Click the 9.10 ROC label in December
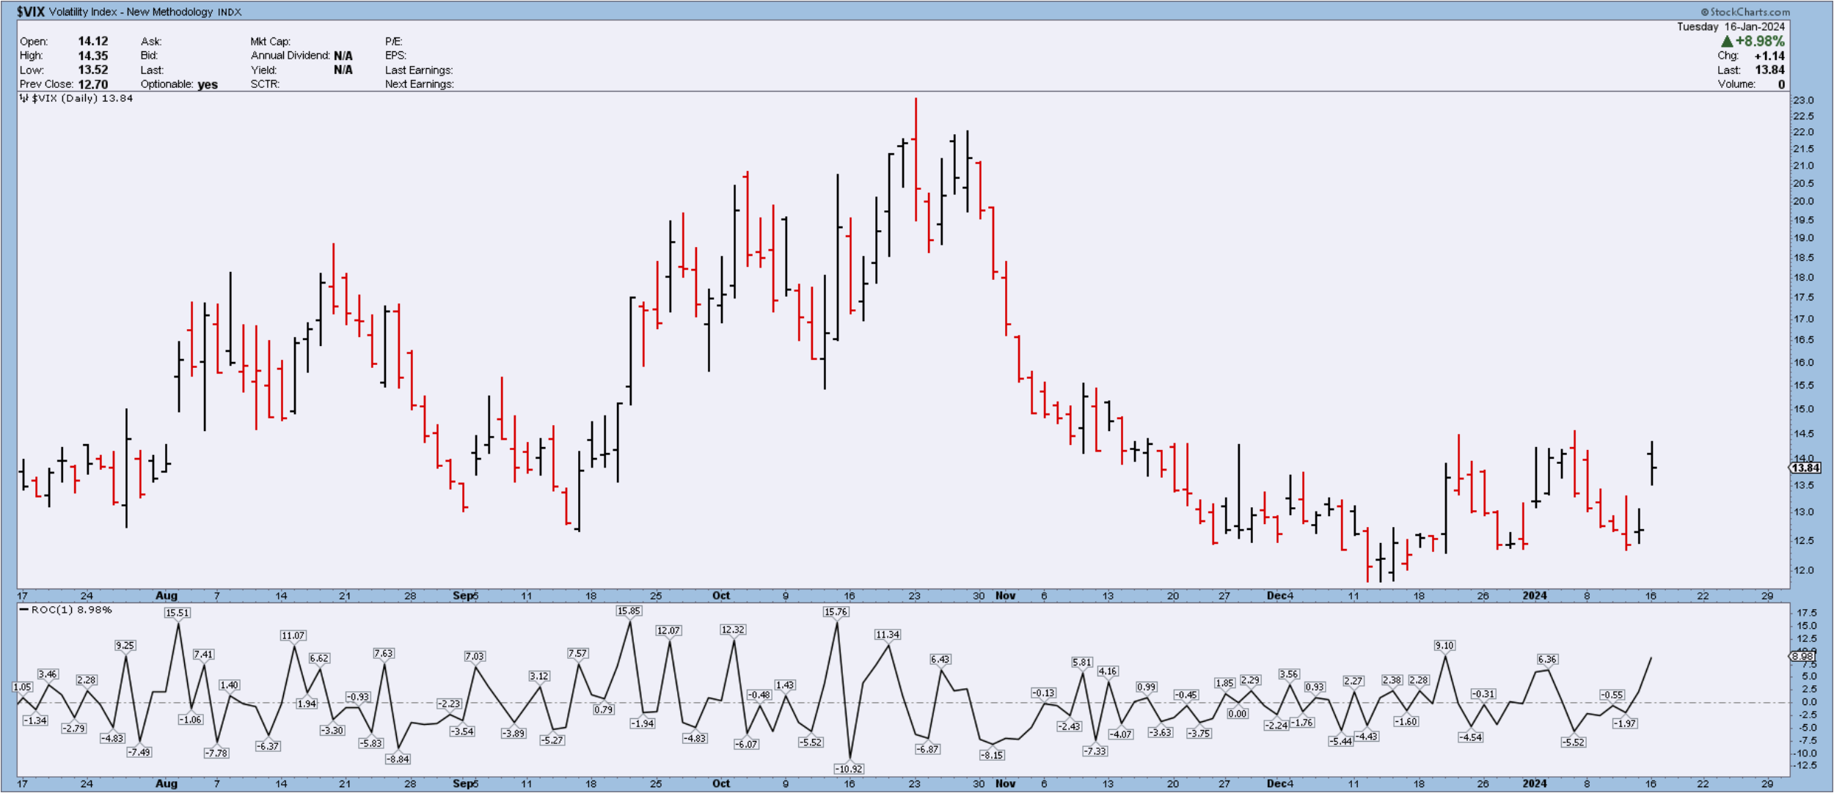 1444,646
